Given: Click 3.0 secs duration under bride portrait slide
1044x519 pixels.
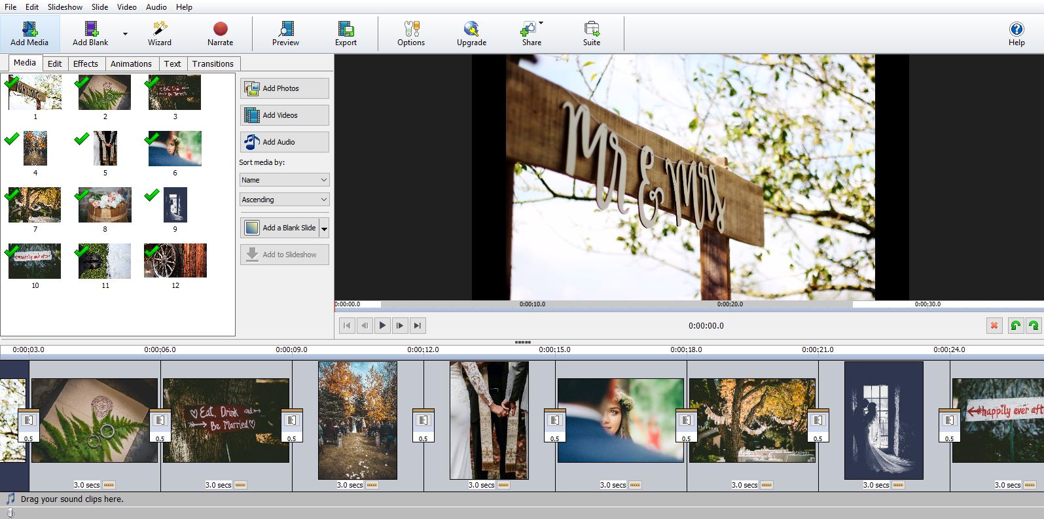Looking at the screenshot, I should click(613, 485).
